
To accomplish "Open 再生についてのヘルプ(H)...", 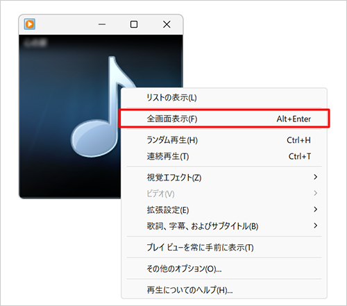I will [x=224, y=290].
